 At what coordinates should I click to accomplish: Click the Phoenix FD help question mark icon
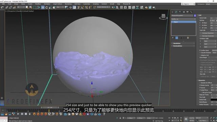point(104,114)
